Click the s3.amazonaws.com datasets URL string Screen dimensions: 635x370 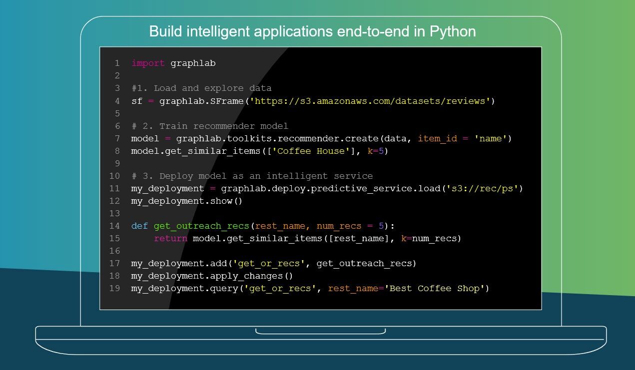[369, 101]
